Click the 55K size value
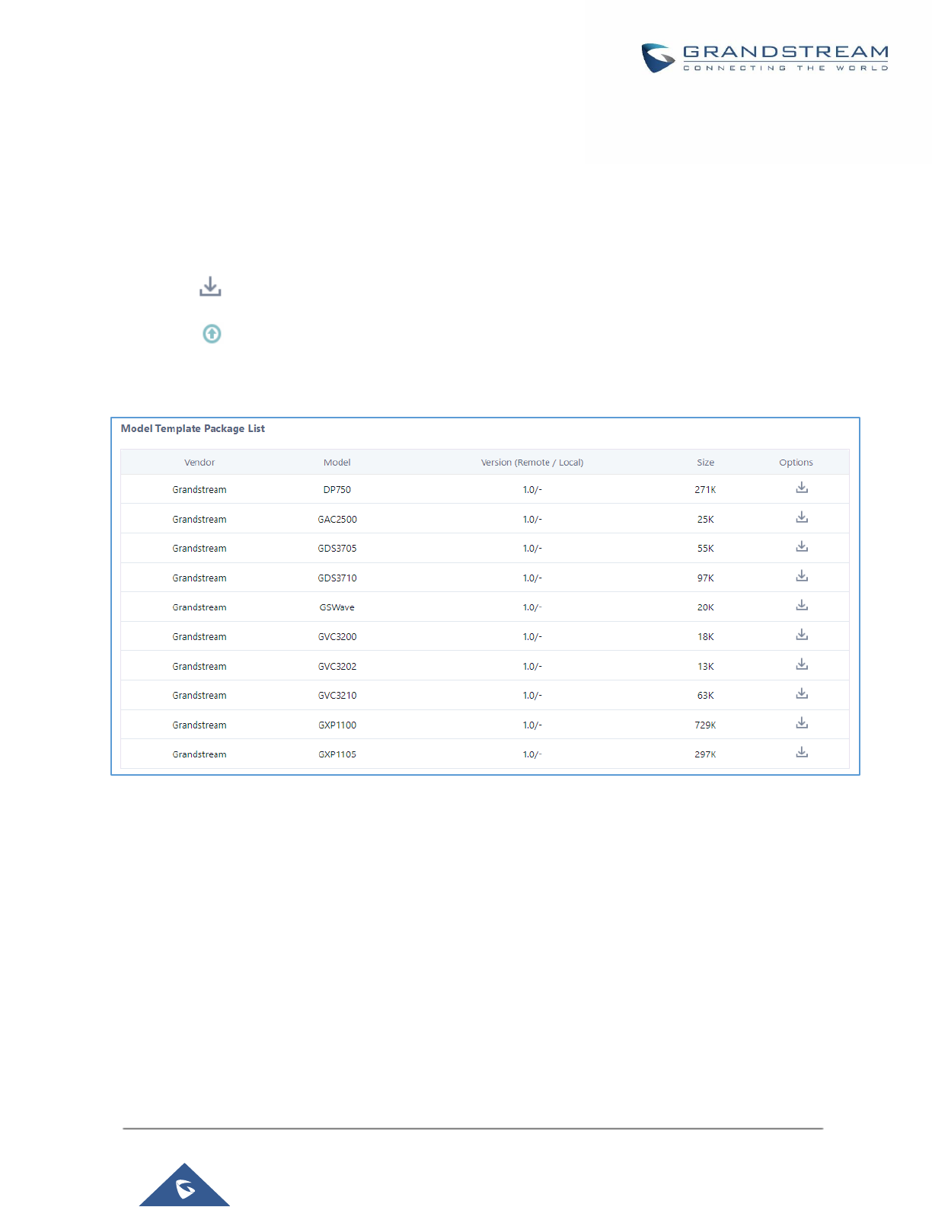The height and width of the screenshot is (1207, 932). click(706, 549)
